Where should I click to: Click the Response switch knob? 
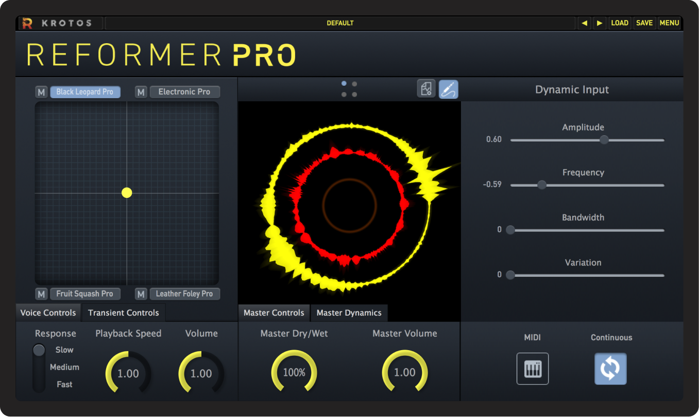(39, 351)
